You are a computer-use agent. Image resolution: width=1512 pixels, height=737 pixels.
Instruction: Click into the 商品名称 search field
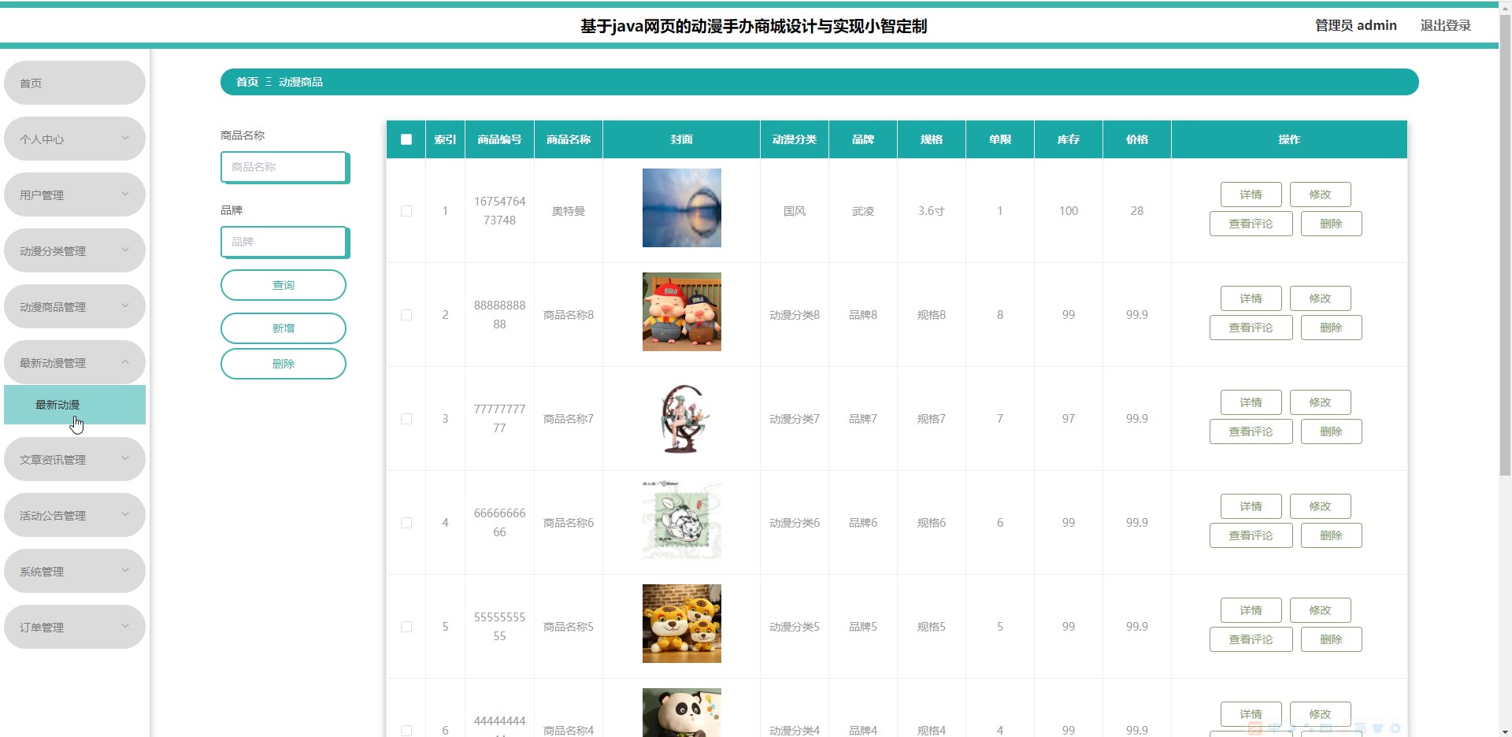(284, 167)
